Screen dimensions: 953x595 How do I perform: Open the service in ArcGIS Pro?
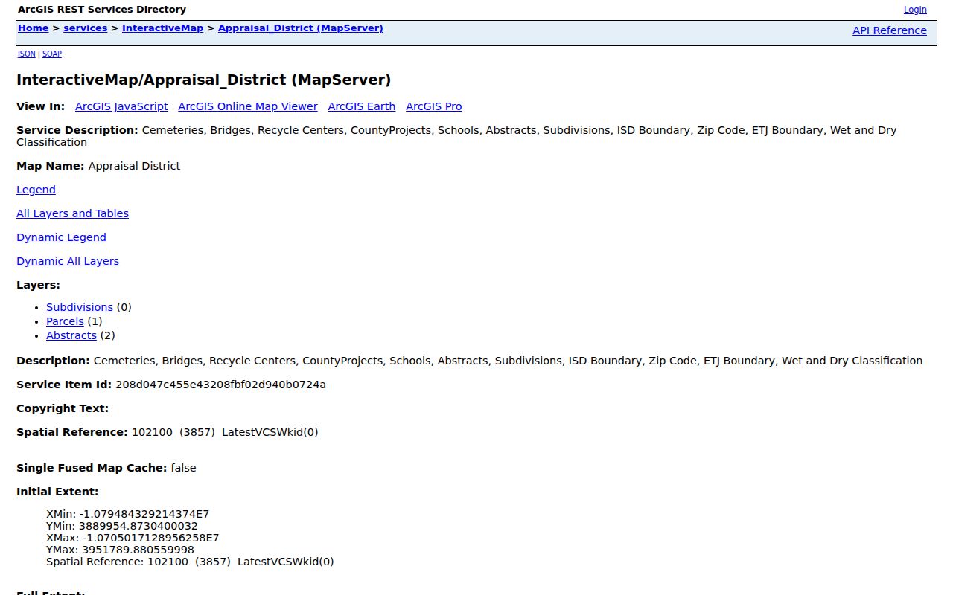point(434,106)
